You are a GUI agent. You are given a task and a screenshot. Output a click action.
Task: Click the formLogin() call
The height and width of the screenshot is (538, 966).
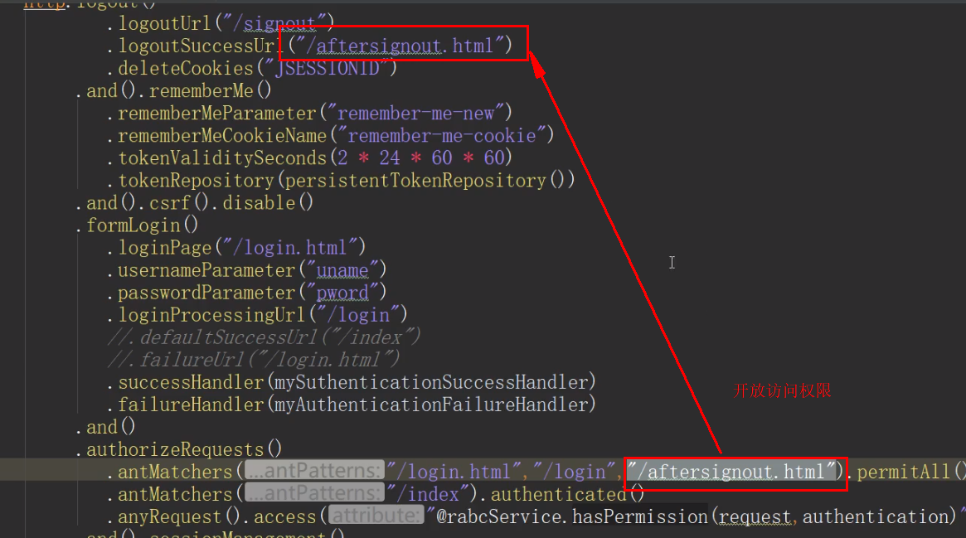point(143,225)
